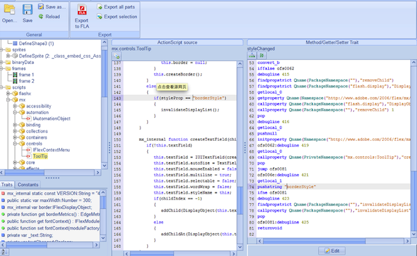Click the Export selection icon
The height and width of the screenshot is (256, 417).
click(99, 17)
